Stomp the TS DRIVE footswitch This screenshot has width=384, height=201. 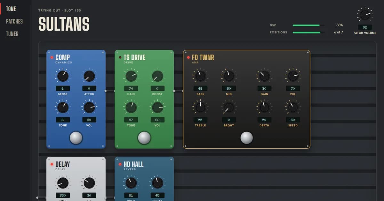144,138
